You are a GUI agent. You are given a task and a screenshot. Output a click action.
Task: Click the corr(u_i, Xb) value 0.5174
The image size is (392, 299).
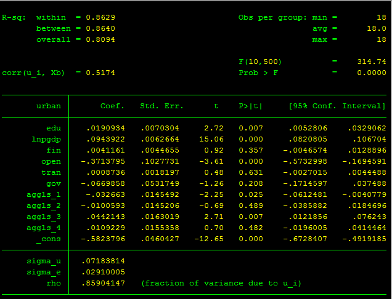[100, 73]
